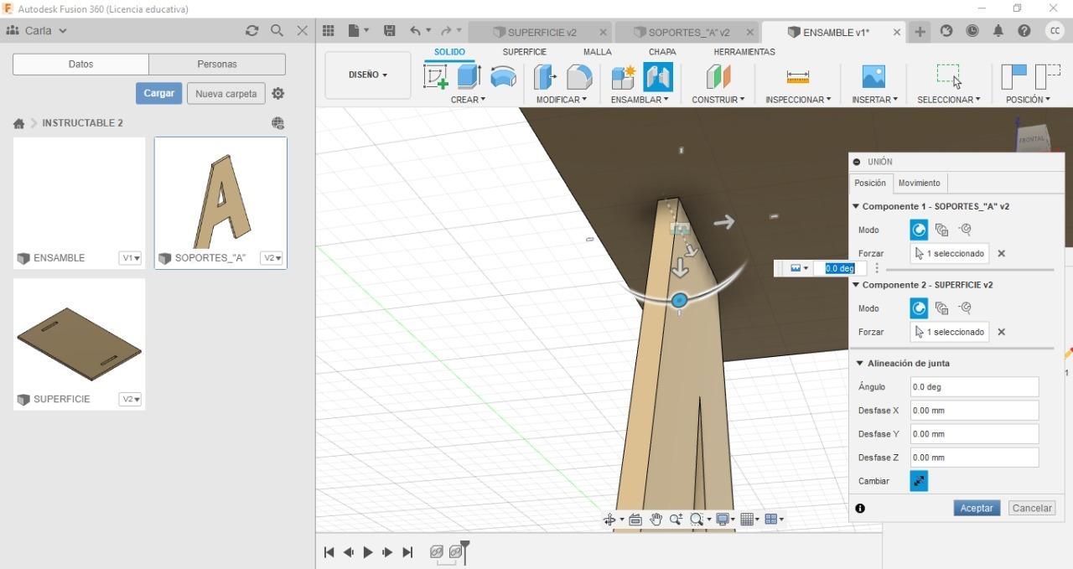The height and width of the screenshot is (569, 1073).
Task: Clear the Componente 2 Forzar selection
Action: 1001,332
